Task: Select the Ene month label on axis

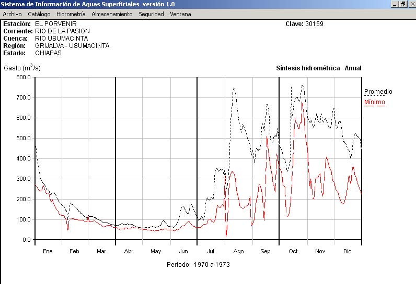Action: click(x=48, y=251)
